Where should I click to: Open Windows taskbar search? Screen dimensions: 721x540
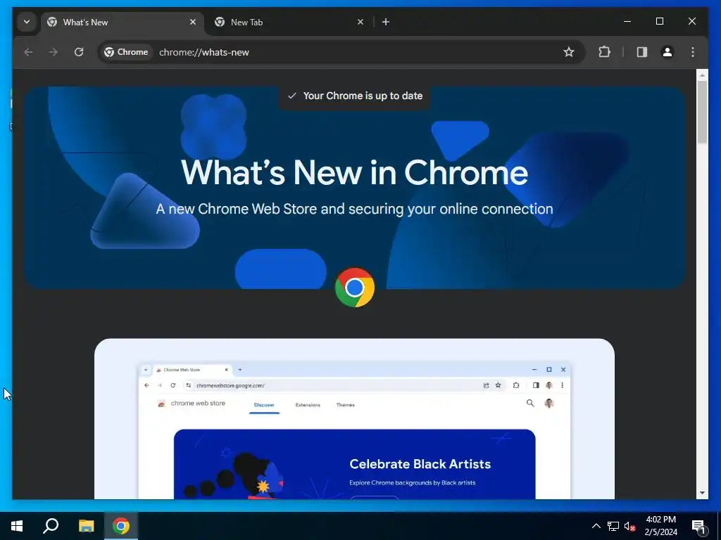51,526
